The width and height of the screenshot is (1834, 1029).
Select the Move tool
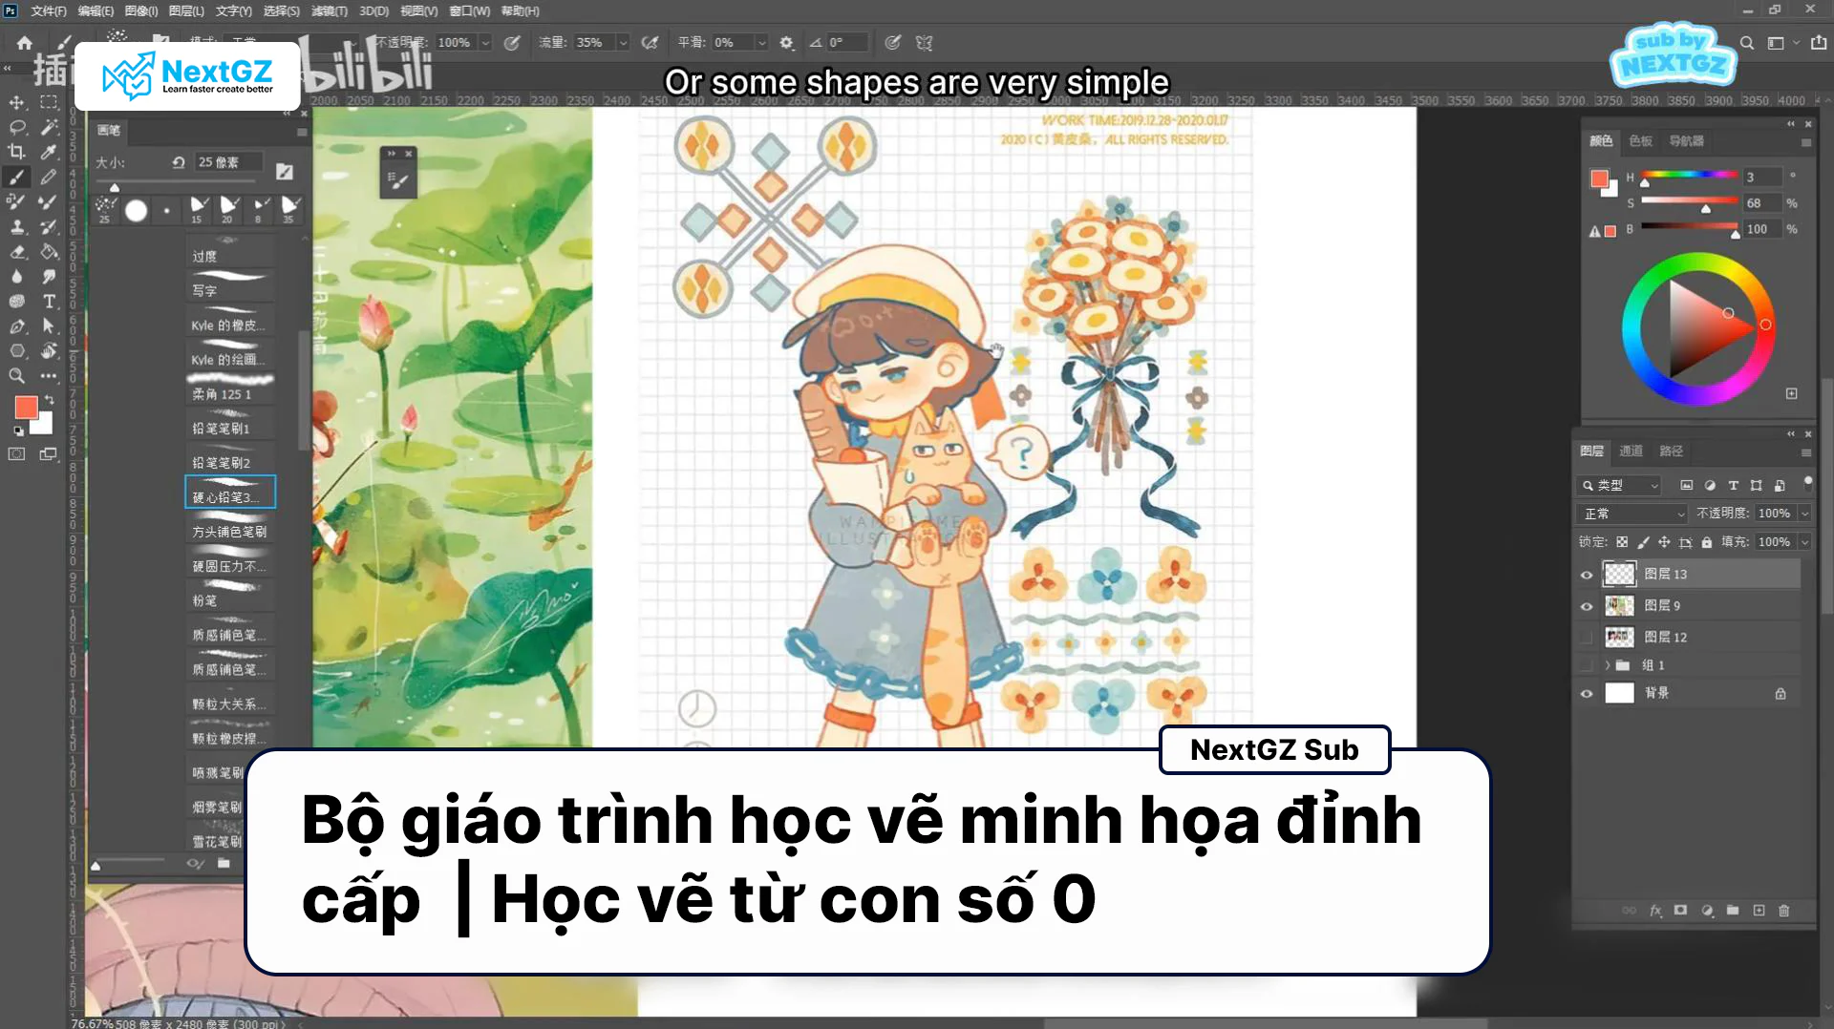click(x=17, y=102)
